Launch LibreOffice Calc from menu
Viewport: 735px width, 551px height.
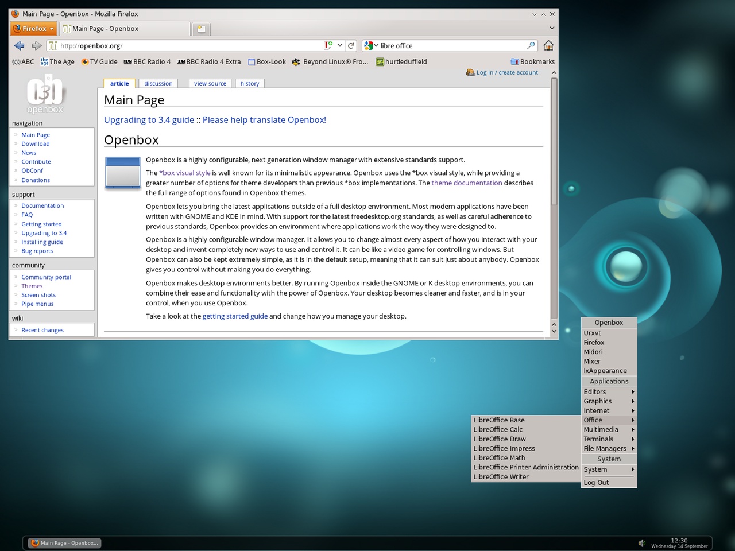[x=526, y=430]
